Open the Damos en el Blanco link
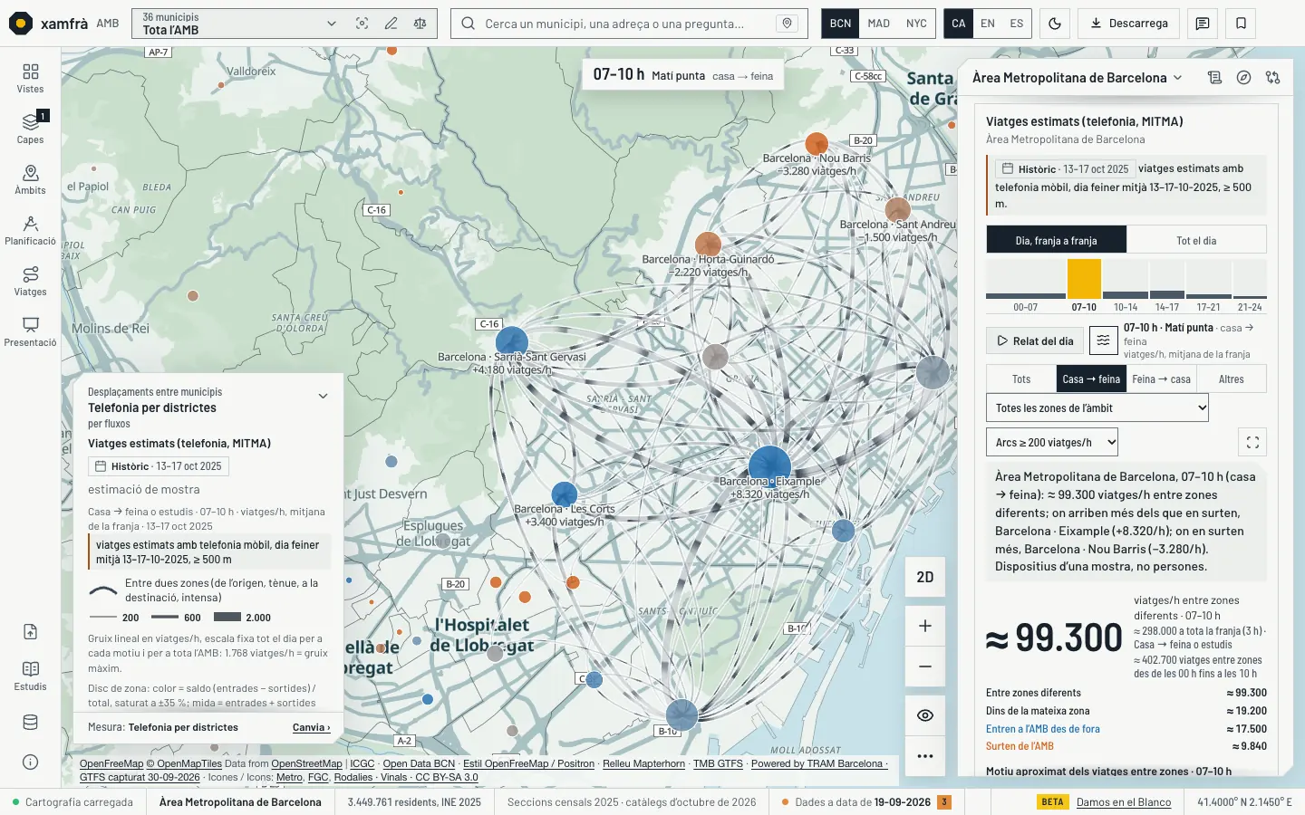Screen dimensions: 1305x815 [1124, 802]
